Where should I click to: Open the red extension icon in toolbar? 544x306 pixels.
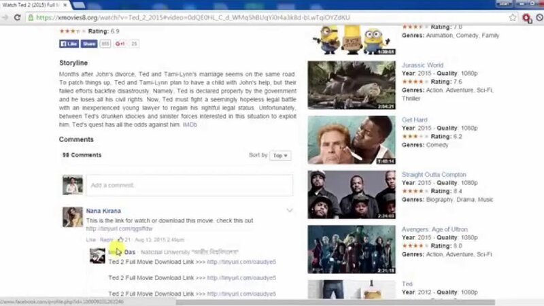[527, 18]
